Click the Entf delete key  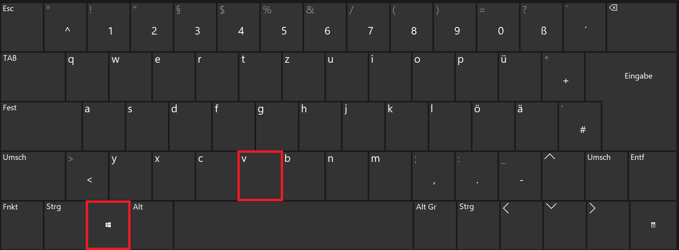click(652, 176)
